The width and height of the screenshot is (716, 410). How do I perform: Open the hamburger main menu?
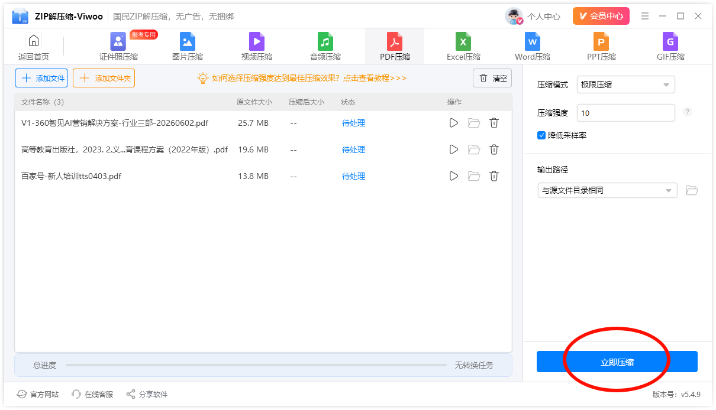645,16
